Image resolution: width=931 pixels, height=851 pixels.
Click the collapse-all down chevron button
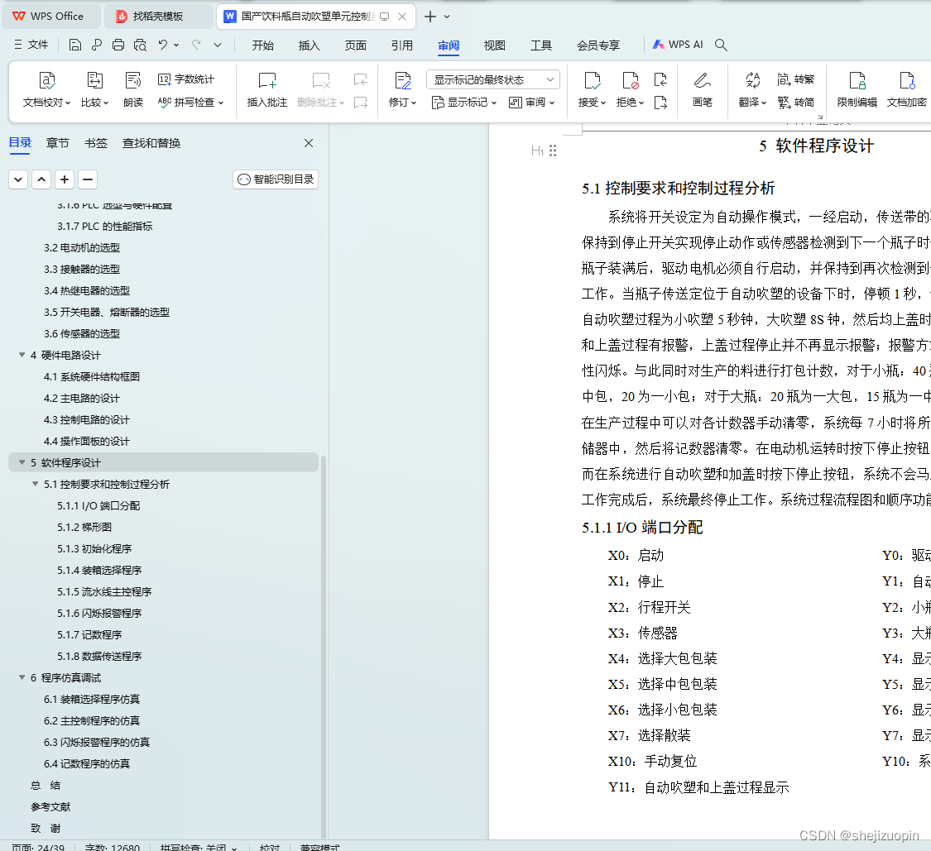pos(18,179)
